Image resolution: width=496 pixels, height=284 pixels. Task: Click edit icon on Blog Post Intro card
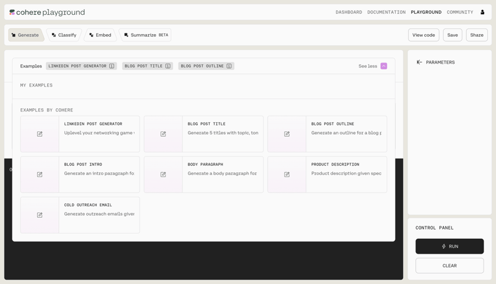(40, 174)
